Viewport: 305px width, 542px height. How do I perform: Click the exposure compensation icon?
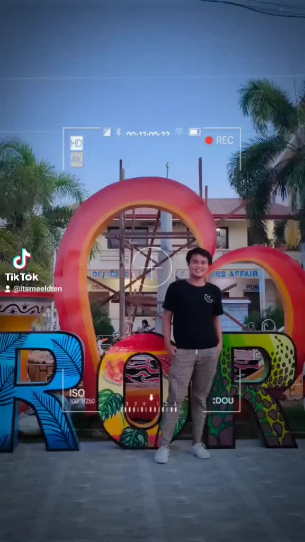point(106,132)
